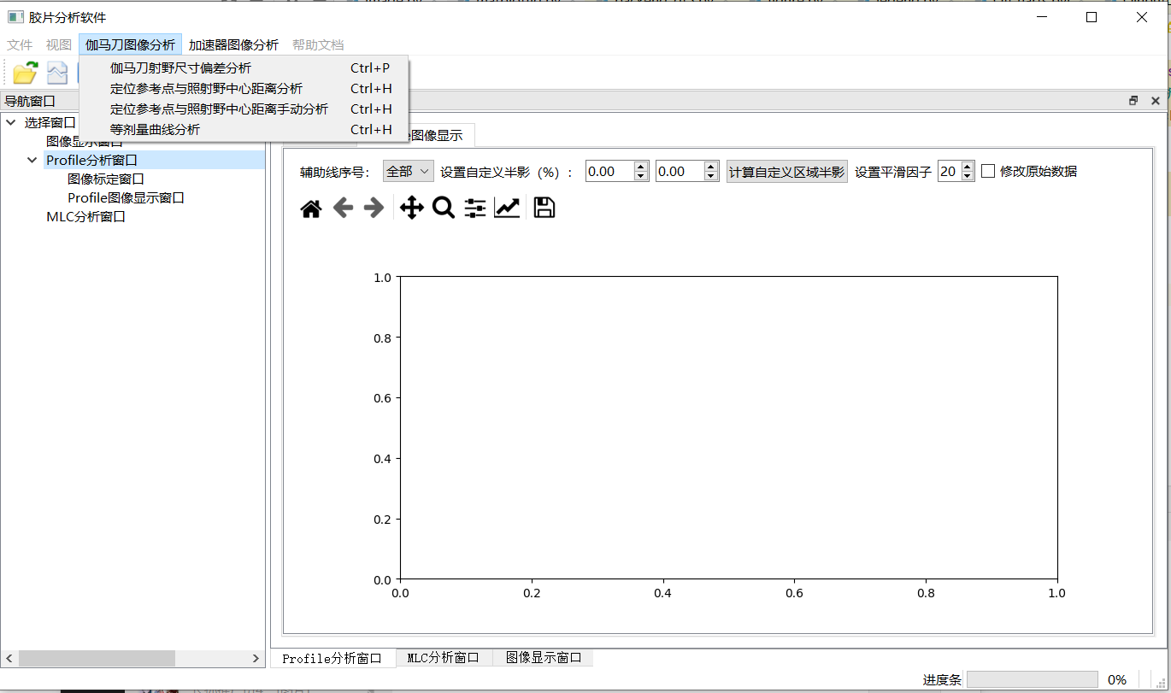1171x693 pixels.
Task: Open a file with the folder icon
Action: [x=24, y=73]
